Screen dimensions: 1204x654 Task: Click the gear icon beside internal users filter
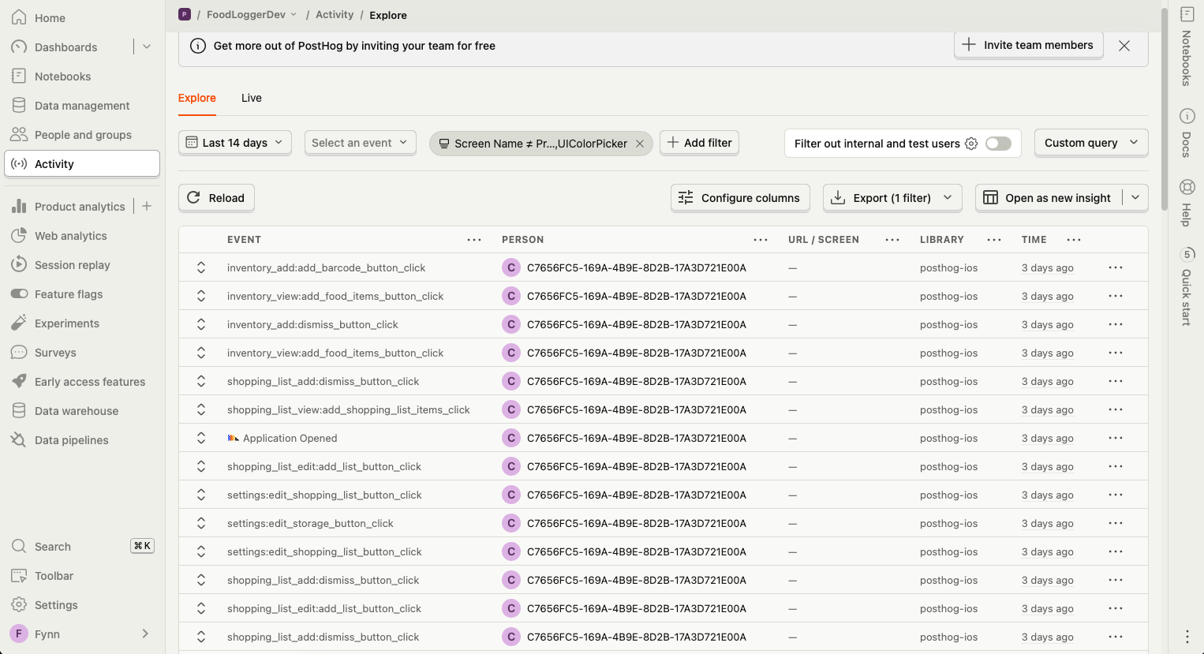(971, 144)
